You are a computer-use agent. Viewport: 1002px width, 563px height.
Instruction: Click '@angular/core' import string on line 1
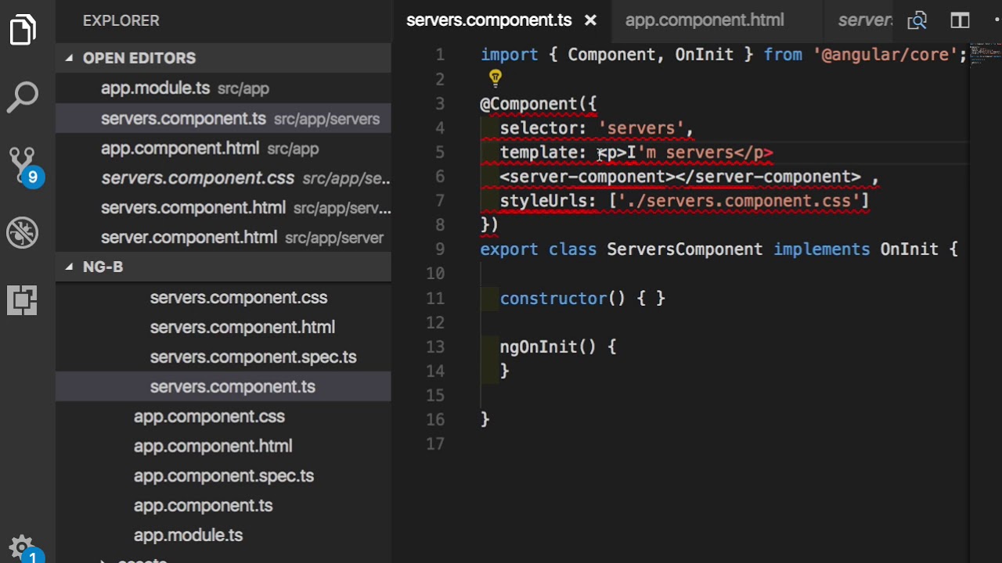[x=885, y=55]
